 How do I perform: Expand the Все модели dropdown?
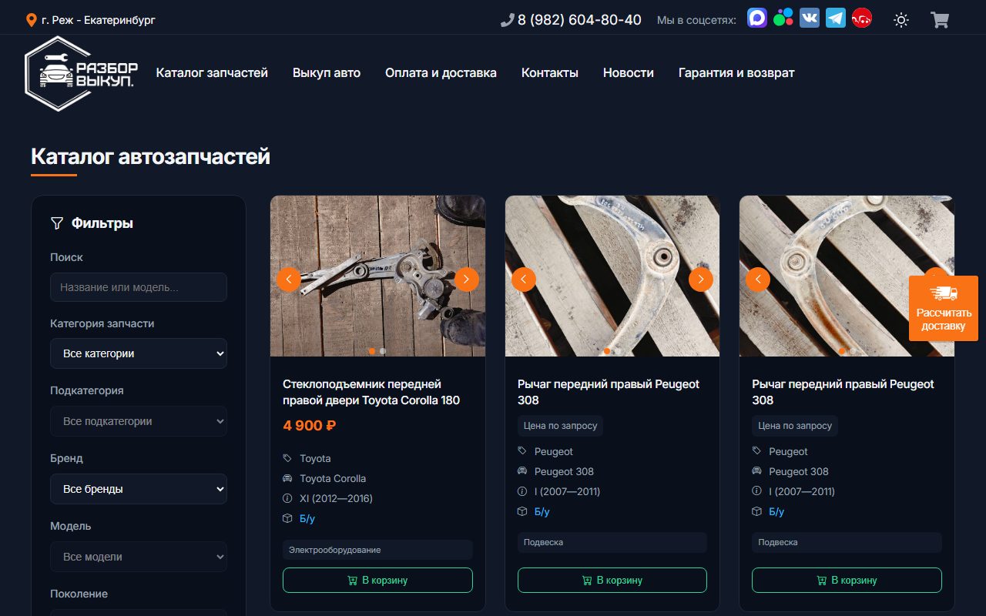139,557
